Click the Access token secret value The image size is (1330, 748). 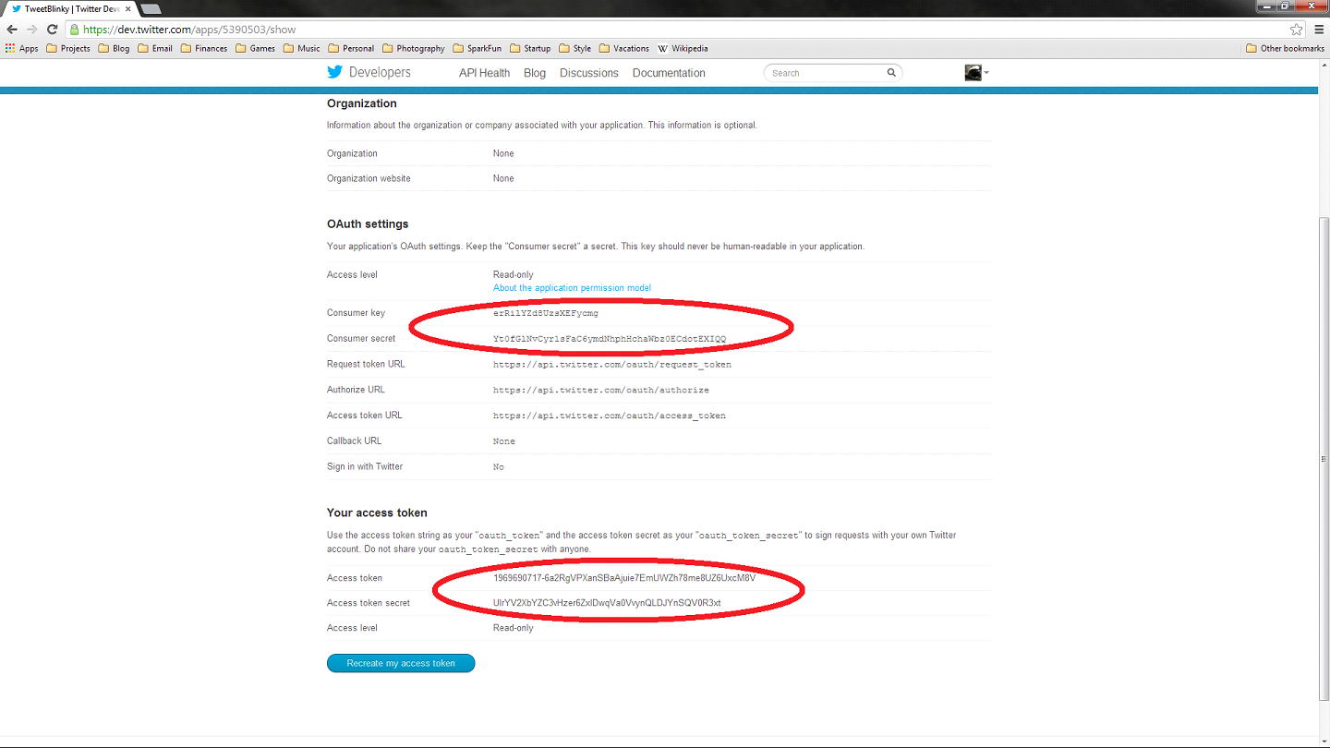(x=607, y=603)
